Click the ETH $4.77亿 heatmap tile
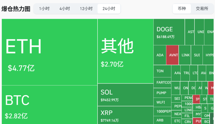 [50, 52]
